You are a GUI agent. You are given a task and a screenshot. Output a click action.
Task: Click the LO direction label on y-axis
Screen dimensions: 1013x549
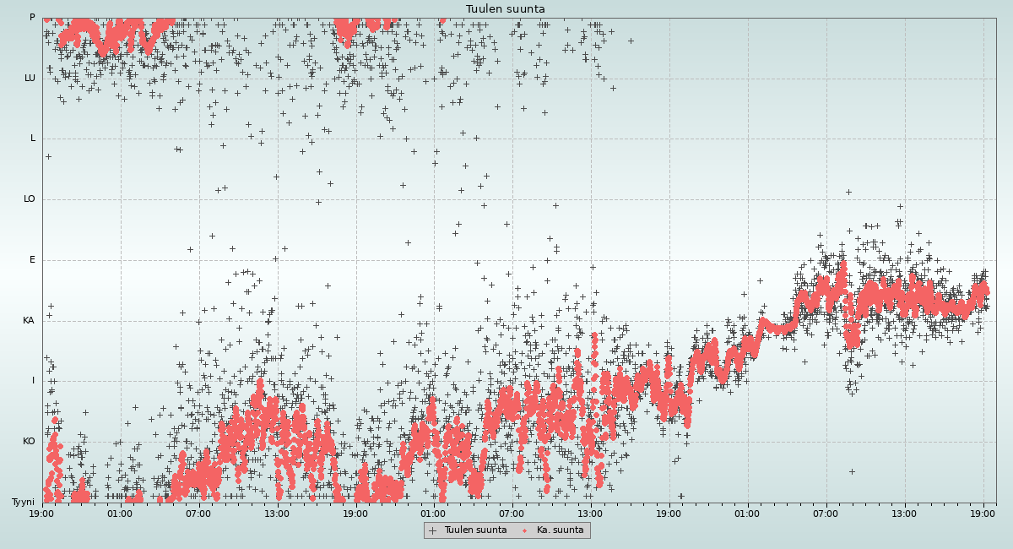click(x=30, y=199)
